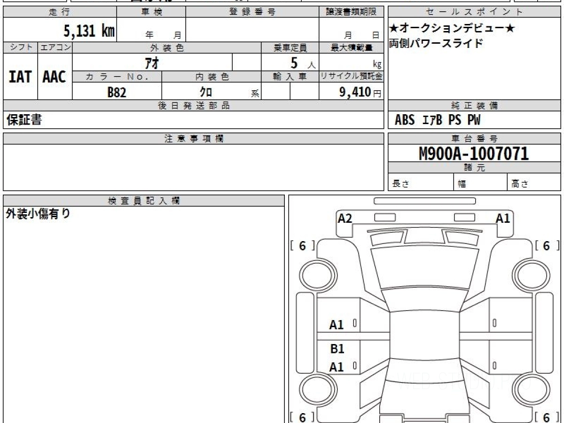Screen dimensions: 564x423
Task: Select the 走行 header cell
Action: [60, 12]
